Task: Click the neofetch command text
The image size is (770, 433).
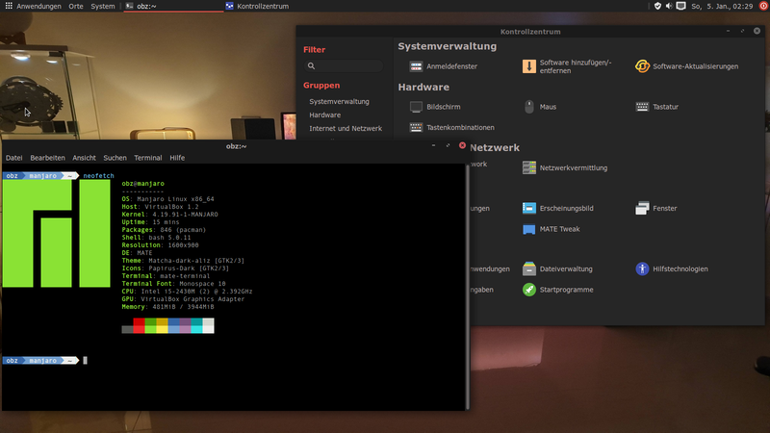Action: pyautogui.click(x=98, y=175)
